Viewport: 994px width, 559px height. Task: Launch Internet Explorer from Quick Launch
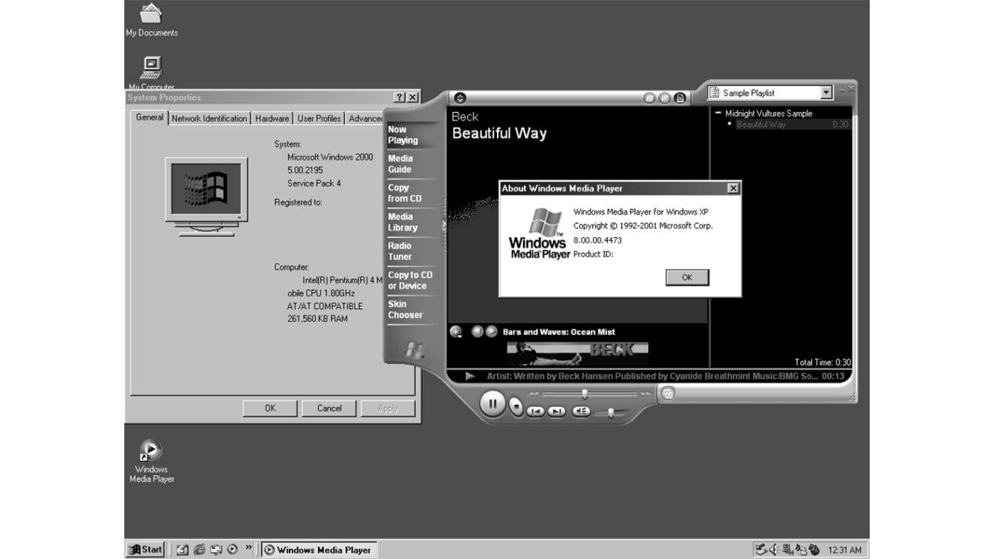[x=200, y=549]
